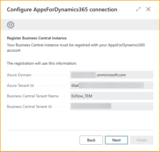Image resolution: width=160 pixels, height=152 pixels.
Task: Expand the dialog to full screen
Action: click(x=138, y=9)
